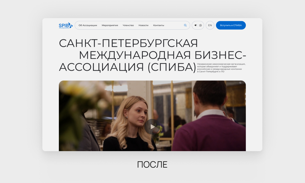Open the Контакты page
The height and width of the screenshot is (183, 305).
coord(158,25)
